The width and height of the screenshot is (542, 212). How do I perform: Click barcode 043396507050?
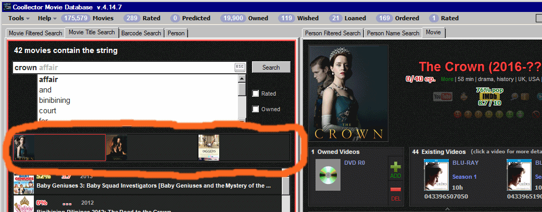click(446, 196)
